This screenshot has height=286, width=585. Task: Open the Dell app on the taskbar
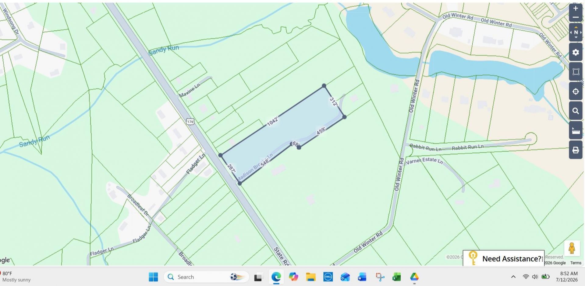coord(328,277)
